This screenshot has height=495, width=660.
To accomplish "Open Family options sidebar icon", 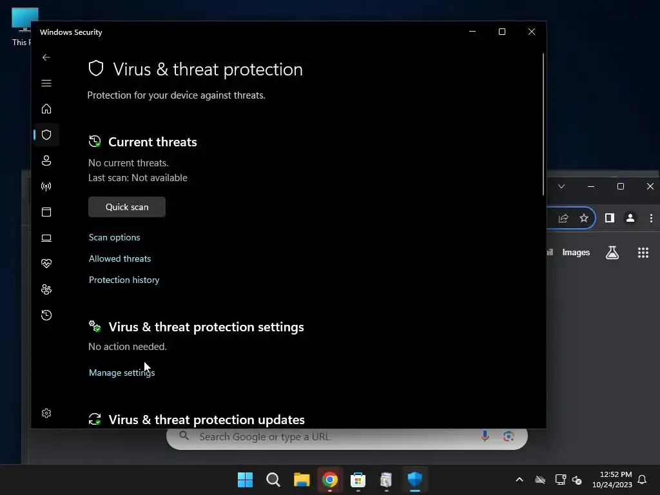I will coord(46,289).
